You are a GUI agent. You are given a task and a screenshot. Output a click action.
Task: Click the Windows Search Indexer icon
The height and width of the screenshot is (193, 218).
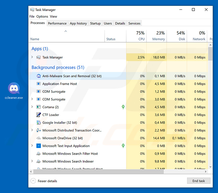coord(39,162)
